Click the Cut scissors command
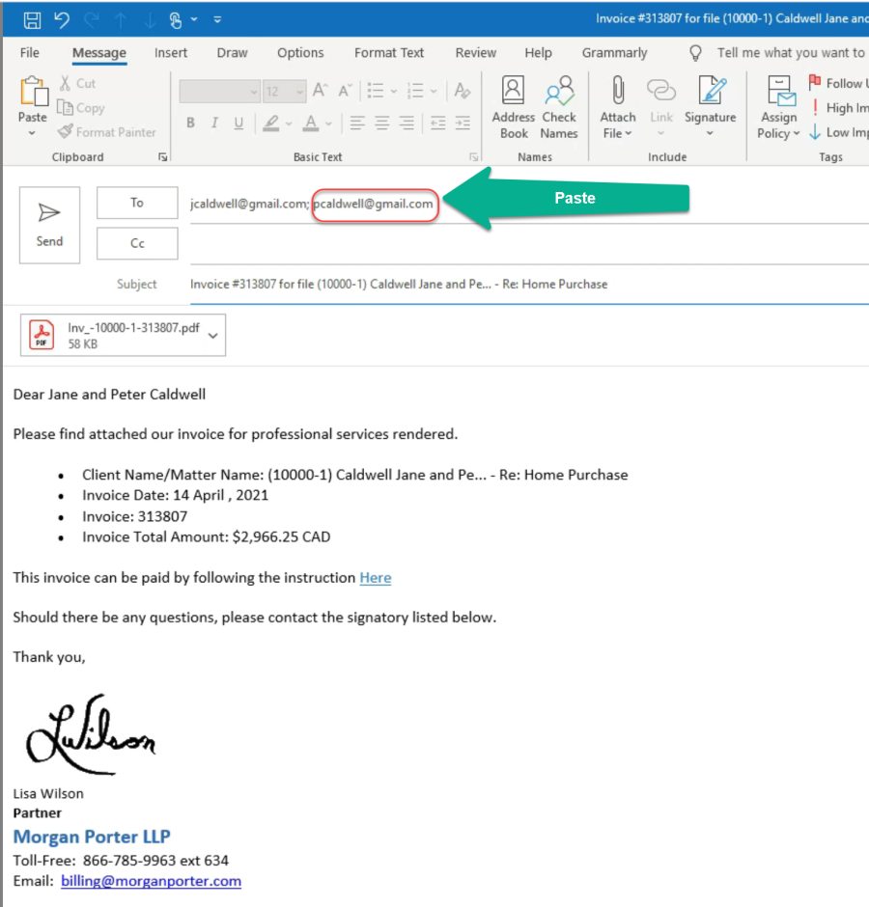This screenshot has height=907, width=869. pos(77,83)
